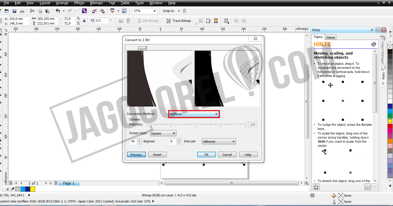
Task: Expand the Application launcher dropdown arrow
Action: 118,11
